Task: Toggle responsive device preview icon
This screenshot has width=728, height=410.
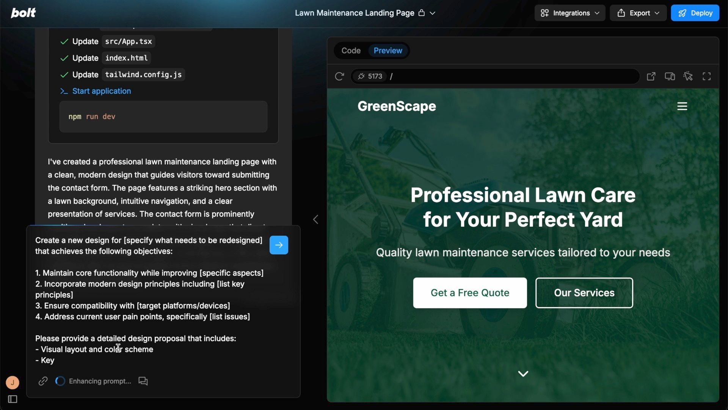Action: [x=670, y=76]
